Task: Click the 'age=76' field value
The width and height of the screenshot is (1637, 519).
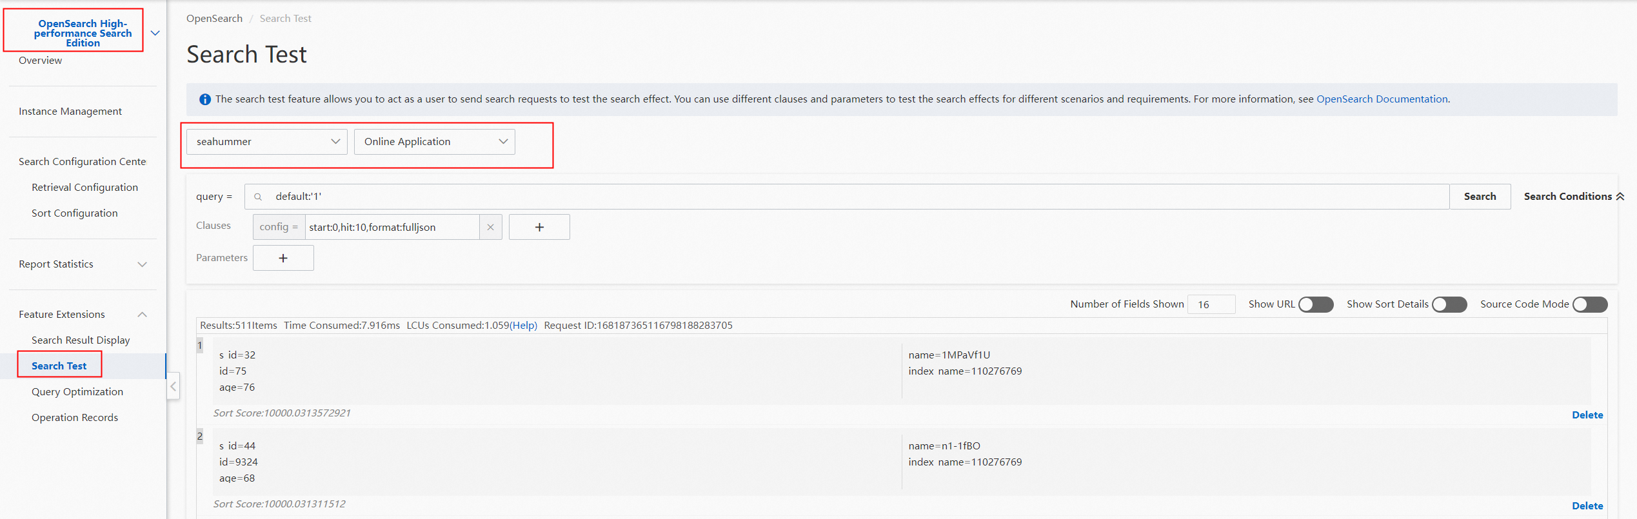Action: [x=237, y=387]
